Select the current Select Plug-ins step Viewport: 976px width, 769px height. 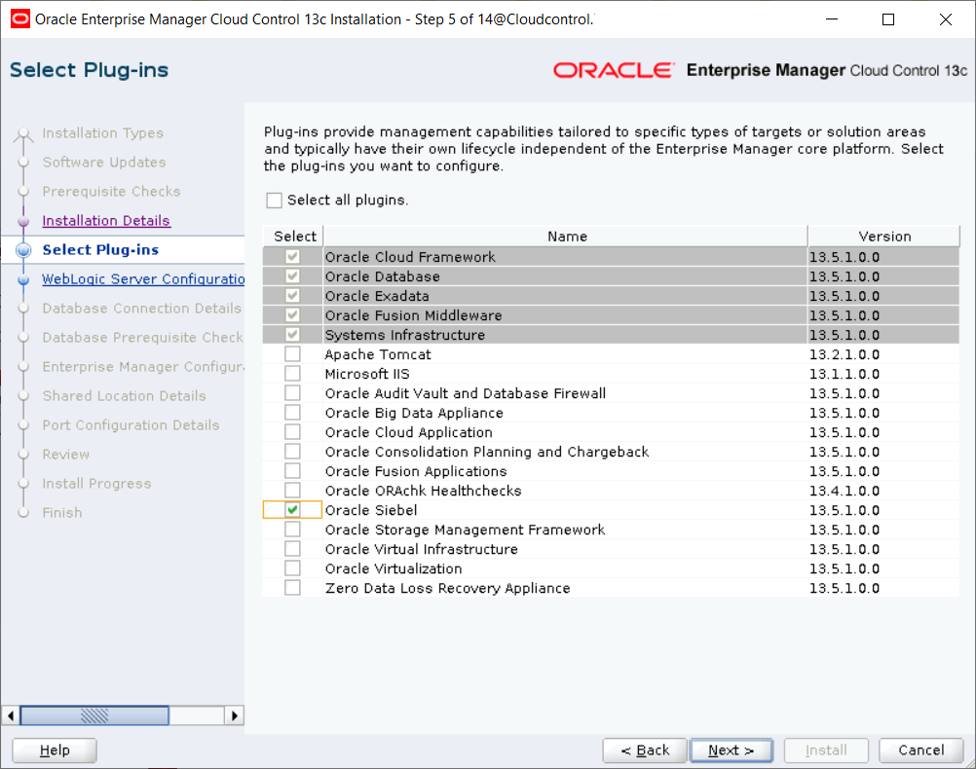100,250
